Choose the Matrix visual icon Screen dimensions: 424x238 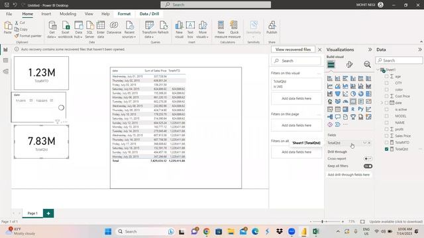pos(345,109)
